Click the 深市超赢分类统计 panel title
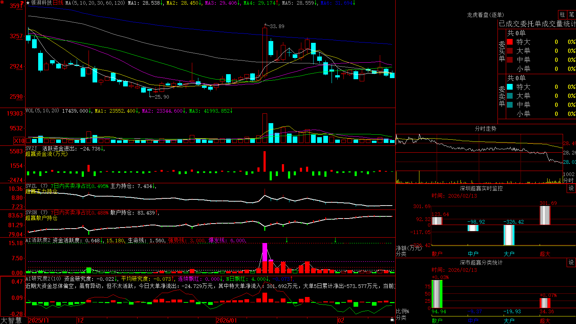 pos(481,262)
